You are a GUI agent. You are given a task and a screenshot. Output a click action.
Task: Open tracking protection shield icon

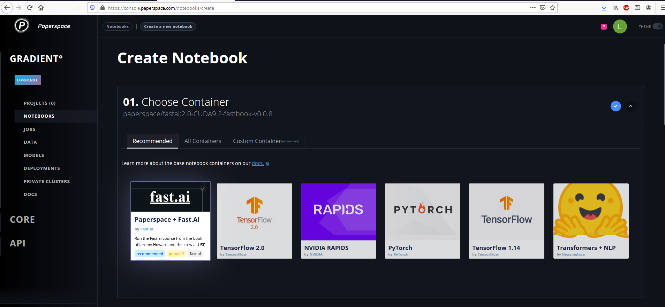(92, 8)
